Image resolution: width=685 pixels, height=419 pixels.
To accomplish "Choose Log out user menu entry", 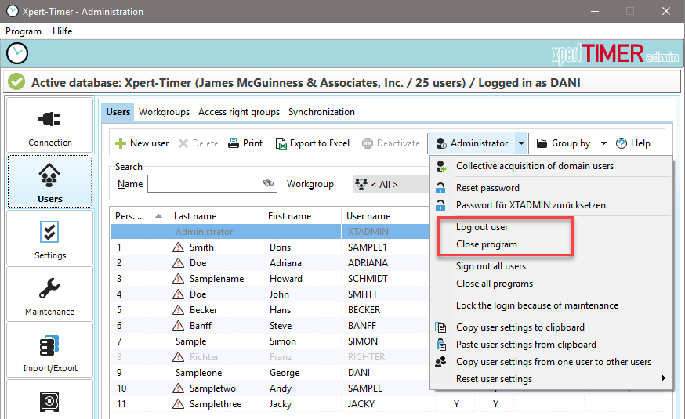I will (482, 227).
